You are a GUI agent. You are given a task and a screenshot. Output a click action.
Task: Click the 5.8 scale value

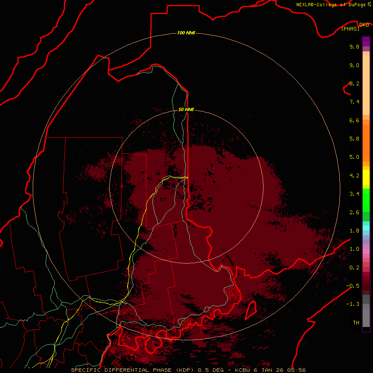354,139
